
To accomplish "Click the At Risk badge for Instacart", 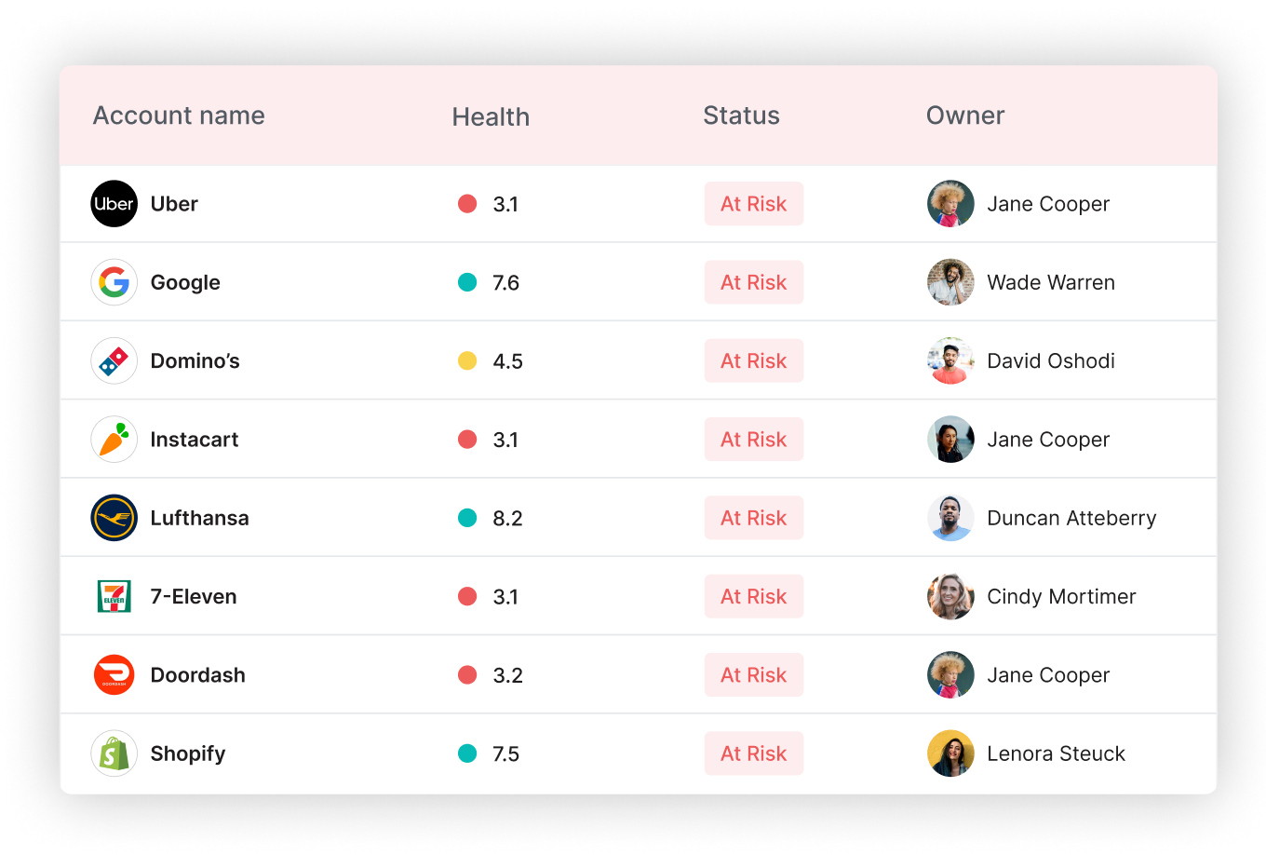I will point(754,440).
